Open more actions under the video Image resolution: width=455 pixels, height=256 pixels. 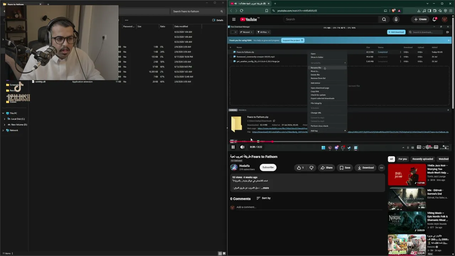click(381, 168)
